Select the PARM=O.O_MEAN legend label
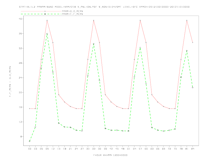 point(72,11)
